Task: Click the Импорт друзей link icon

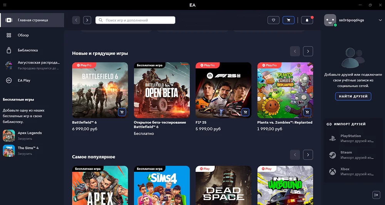Action: coord(329,124)
